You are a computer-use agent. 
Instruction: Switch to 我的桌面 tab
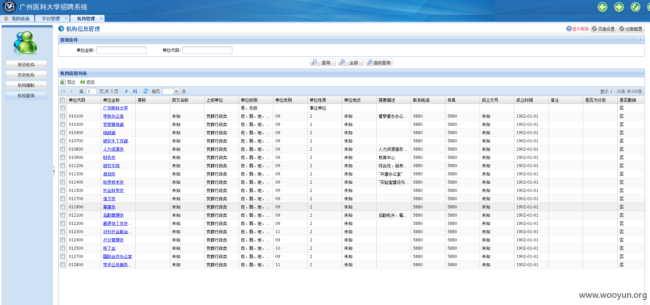point(17,19)
